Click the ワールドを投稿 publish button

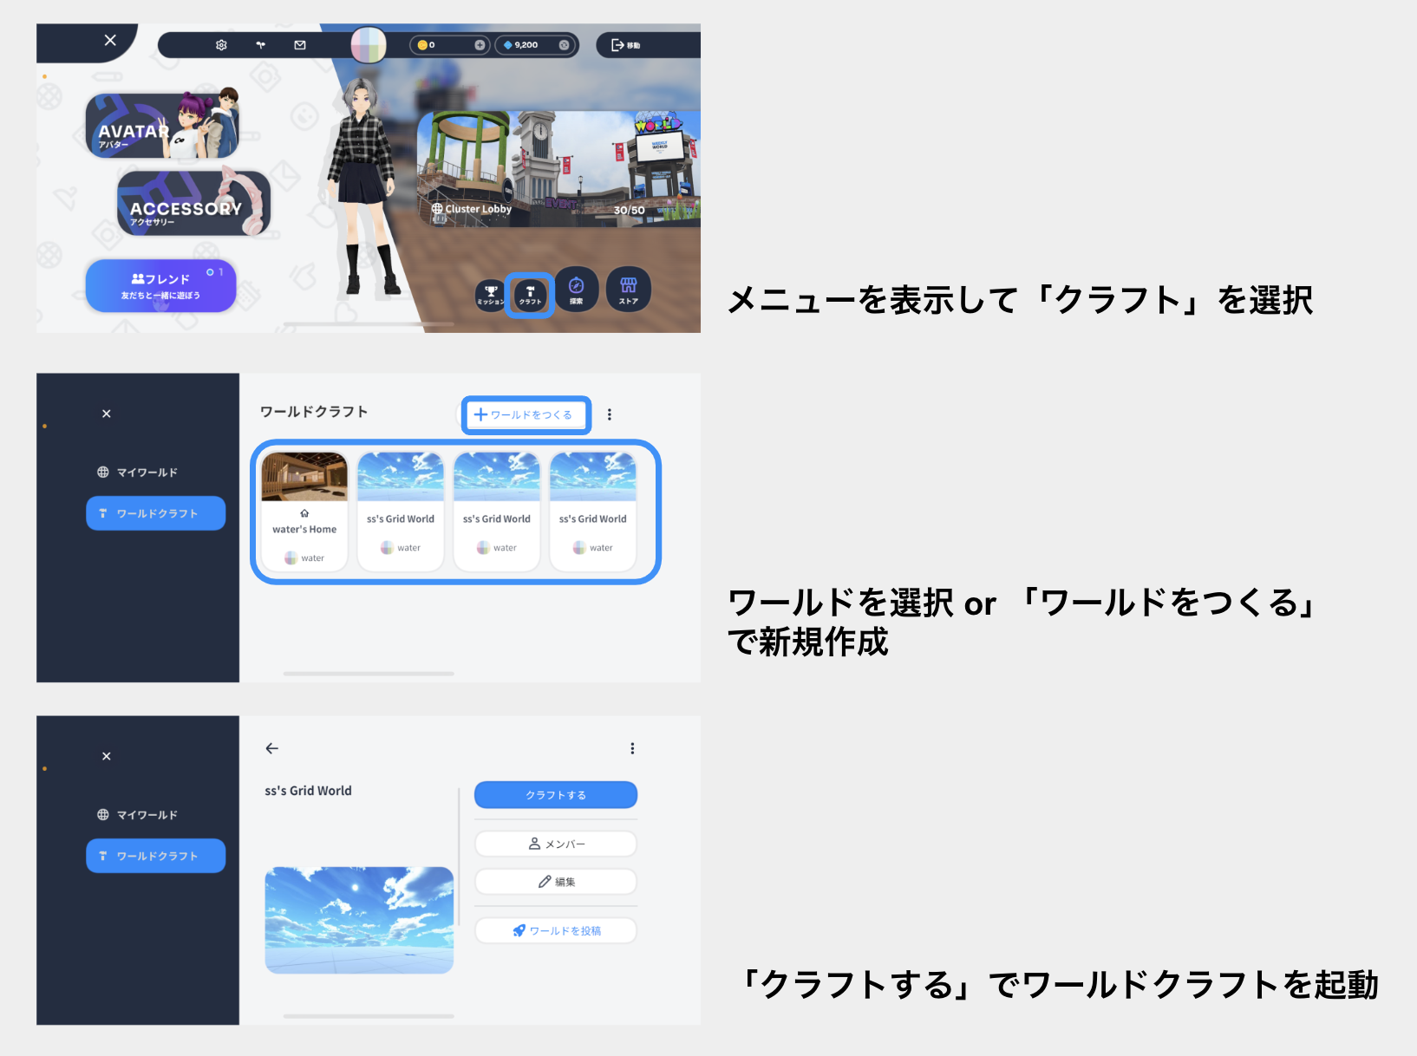[555, 930]
